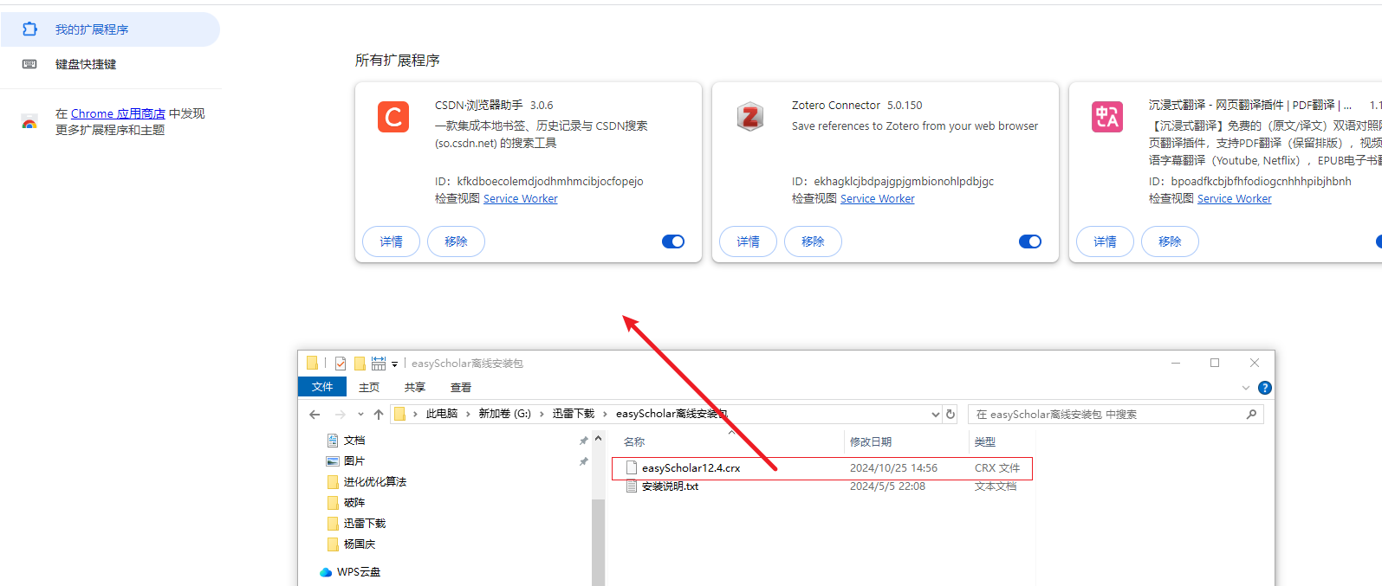Click the Chrome Web Store rainbow icon
The height and width of the screenshot is (586, 1382).
coord(29,122)
